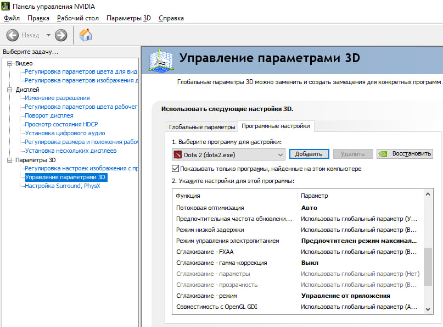443x327 pixels.
Task: Open Регулировка параметров изображения link
Action: (x=81, y=80)
